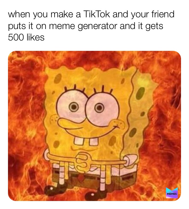
Task: Click the text "500 likes"
Action: point(26,37)
